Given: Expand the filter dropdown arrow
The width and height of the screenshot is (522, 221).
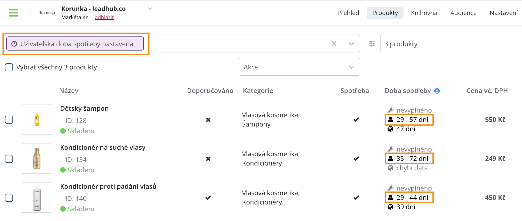Looking at the screenshot, I should pos(351,44).
